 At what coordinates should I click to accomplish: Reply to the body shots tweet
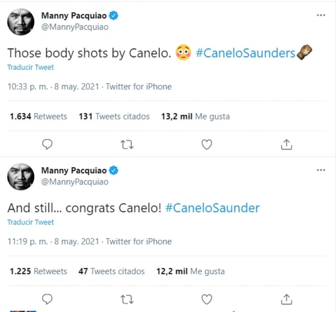(x=47, y=144)
